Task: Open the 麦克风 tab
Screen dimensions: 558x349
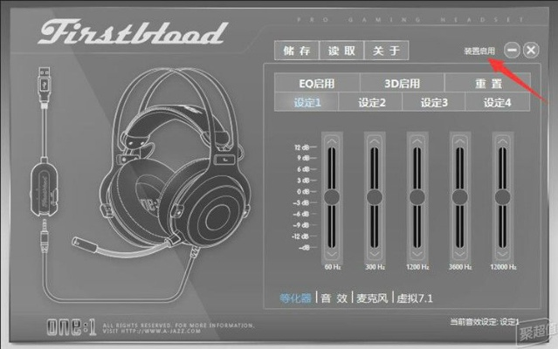Action: (x=372, y=298)
